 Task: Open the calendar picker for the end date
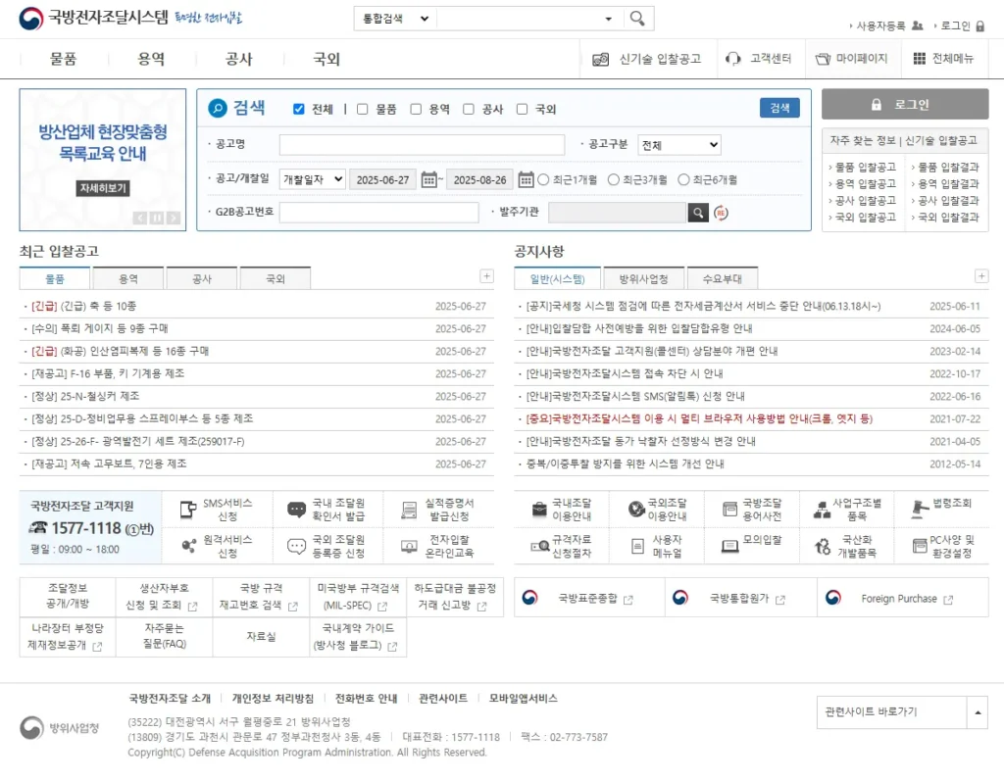(526, 180)
